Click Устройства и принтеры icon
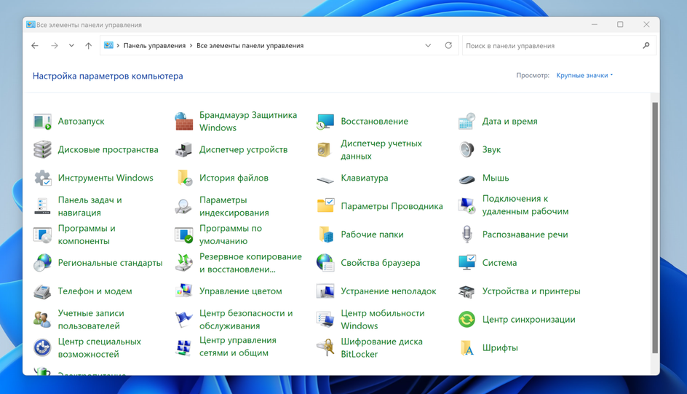 [x=466, y=291]
